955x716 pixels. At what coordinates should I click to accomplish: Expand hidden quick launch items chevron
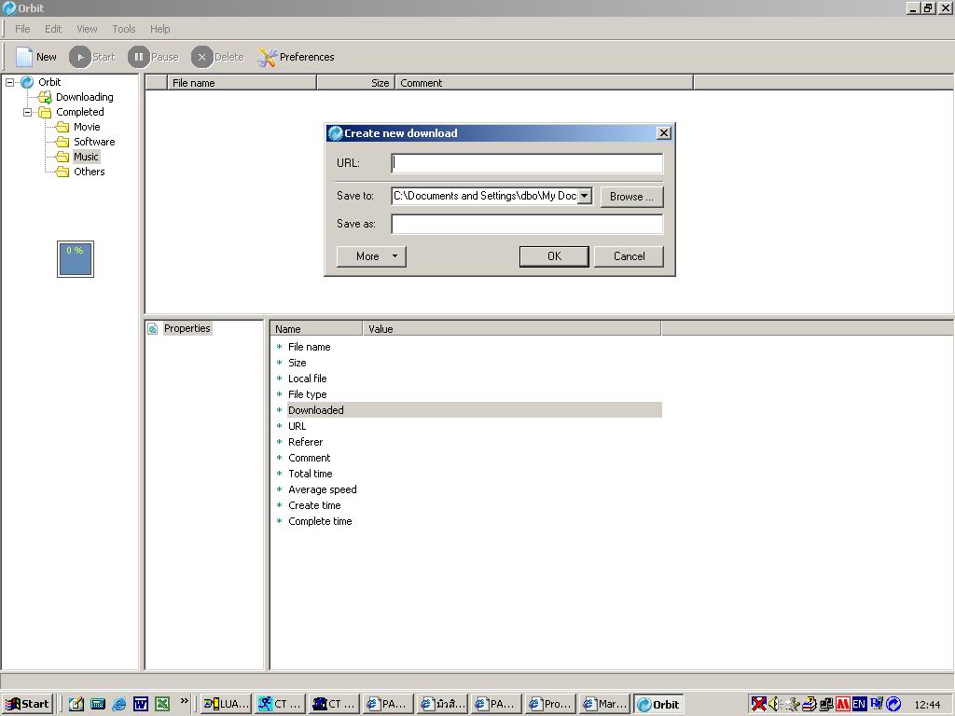click(x=184, y=701)
